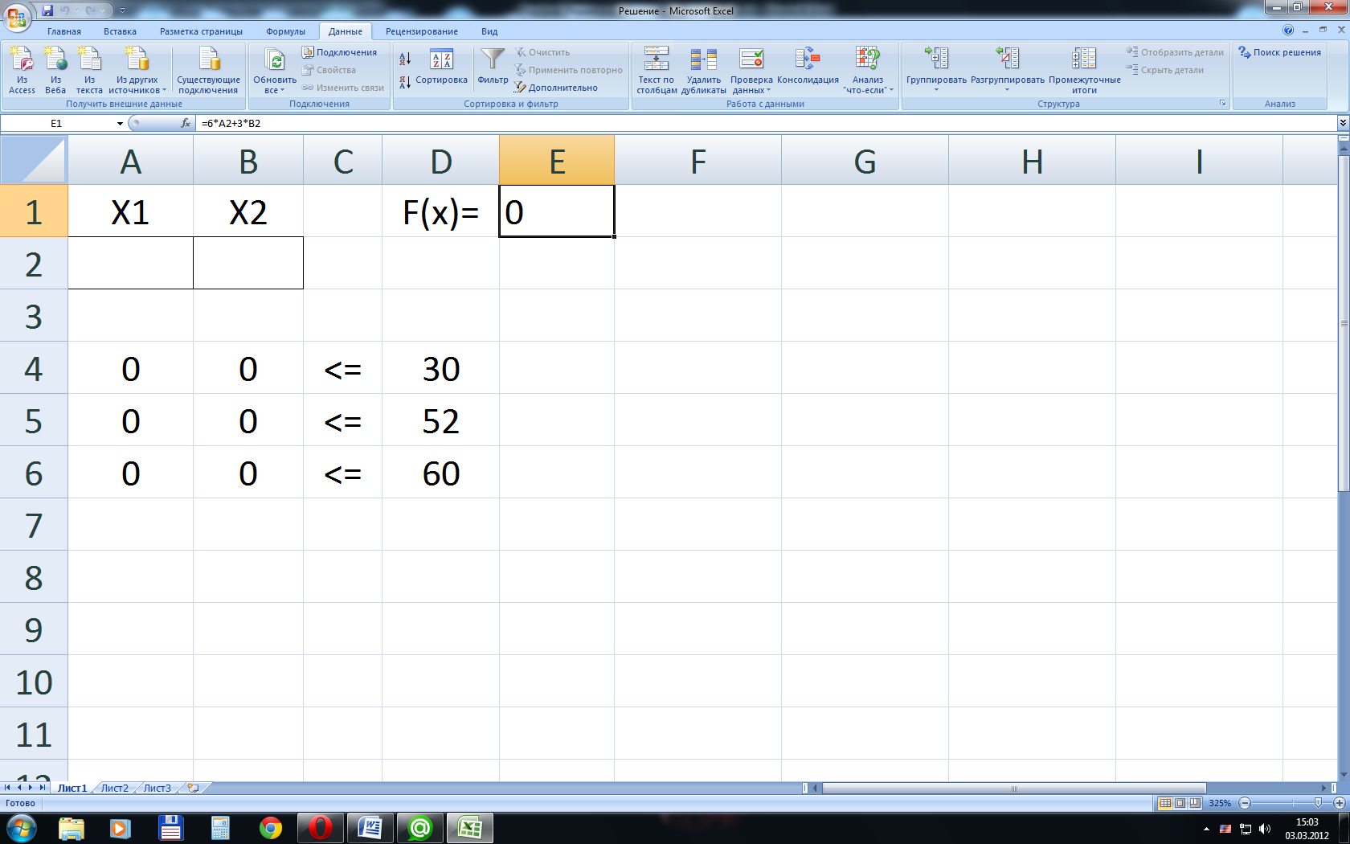The width and height of the screenshot is (1350, 844).
Task: Sort ascending with the А-Я icon
Action: click(405, 59)
